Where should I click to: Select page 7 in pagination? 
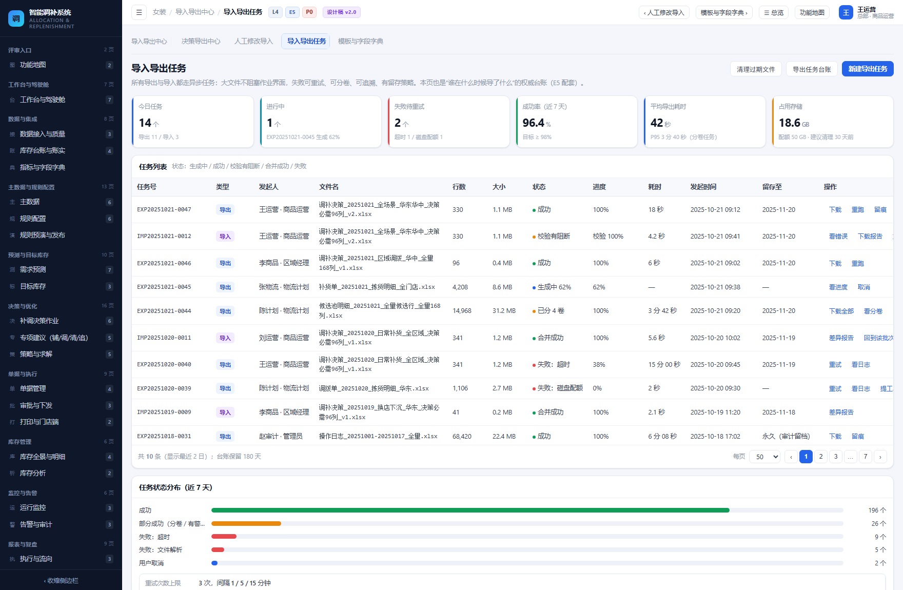coord(866,457)
